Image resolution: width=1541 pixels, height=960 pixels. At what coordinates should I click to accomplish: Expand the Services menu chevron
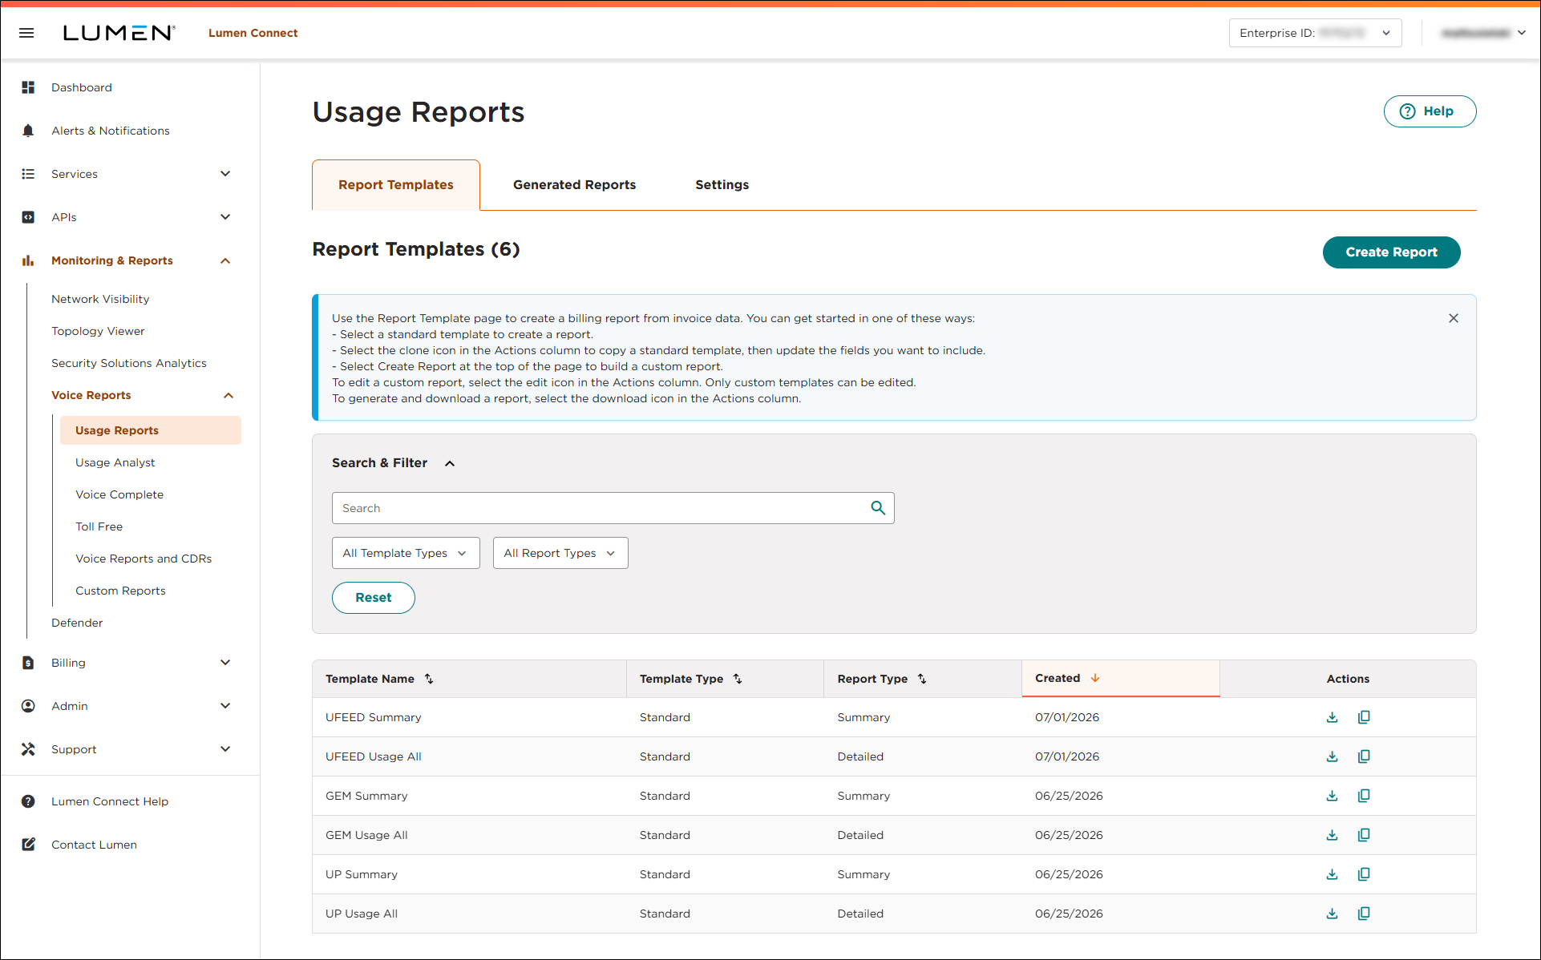click(x=225, y=174)
